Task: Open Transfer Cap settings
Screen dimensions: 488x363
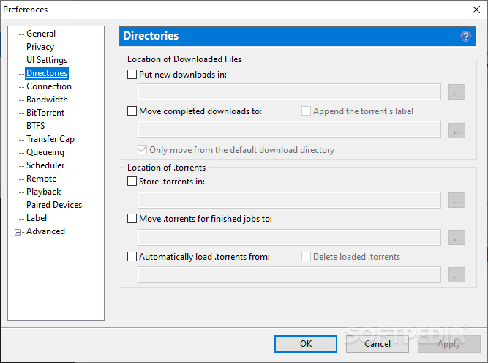Action: click(50, 139)
